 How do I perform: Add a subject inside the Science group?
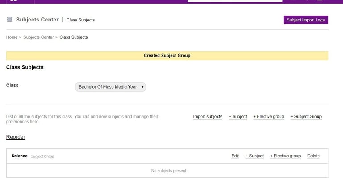click(254, 156)
